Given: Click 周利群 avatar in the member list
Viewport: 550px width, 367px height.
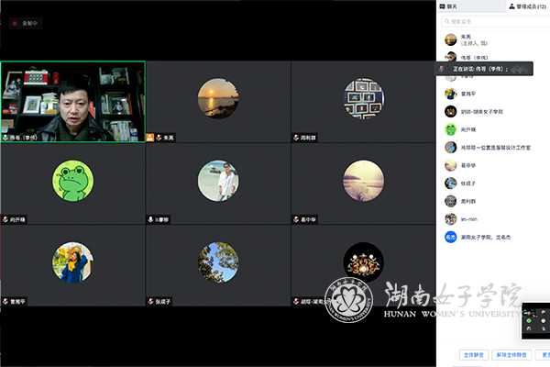Looking at the screenshot, I should click(450, 201).
